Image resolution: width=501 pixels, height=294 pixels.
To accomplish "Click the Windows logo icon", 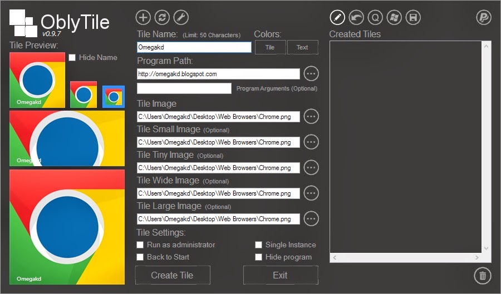I will coord(394,18).
